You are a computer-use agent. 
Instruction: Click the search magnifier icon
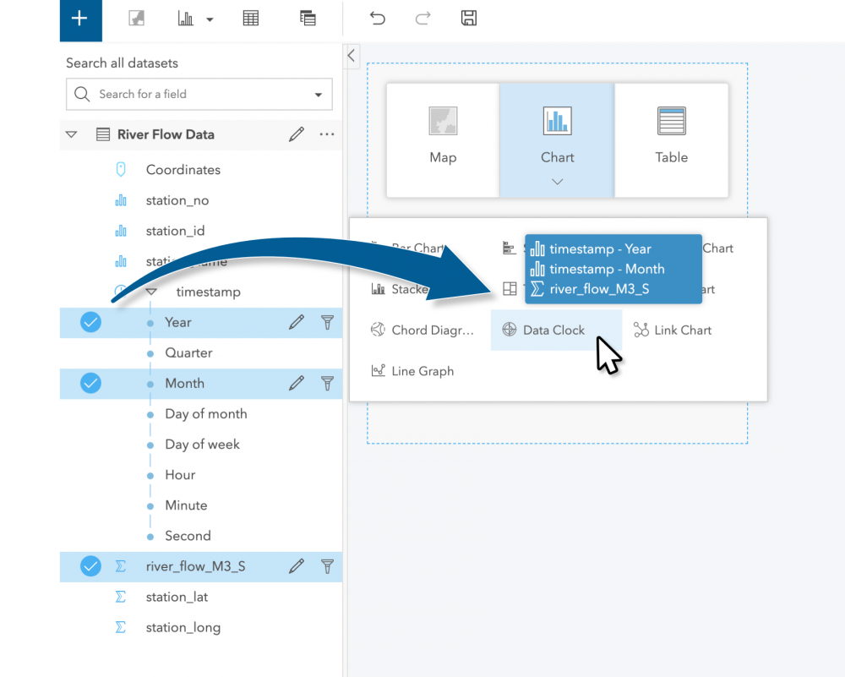(x=82, y=95)
